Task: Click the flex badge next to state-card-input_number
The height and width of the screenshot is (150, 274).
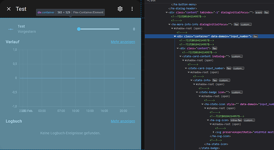Action: pyautogui.click(x=229, y=68)
